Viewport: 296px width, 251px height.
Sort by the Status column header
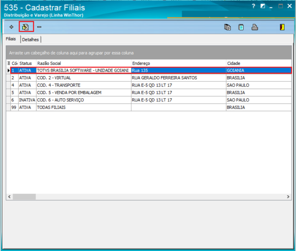tap(27, 63)
